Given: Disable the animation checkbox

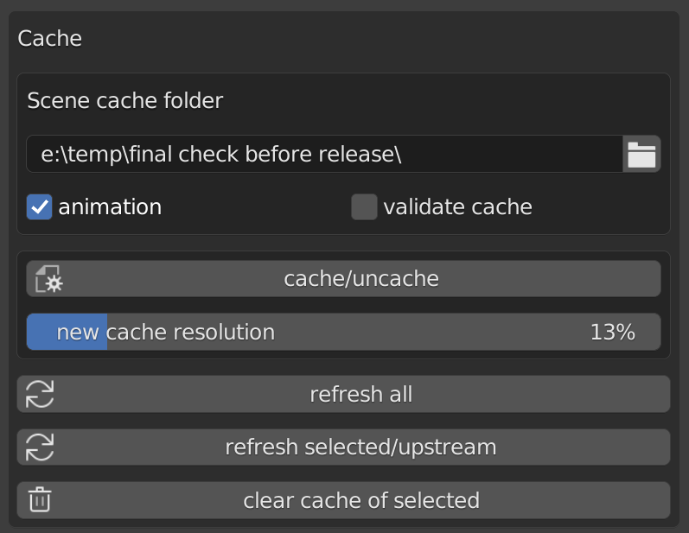Looking at the screenshot, I should point(39,207).
